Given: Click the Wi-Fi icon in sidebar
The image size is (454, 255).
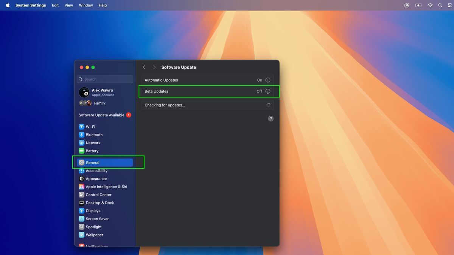Looking at the screenshot, I should (x=81, y=127).
